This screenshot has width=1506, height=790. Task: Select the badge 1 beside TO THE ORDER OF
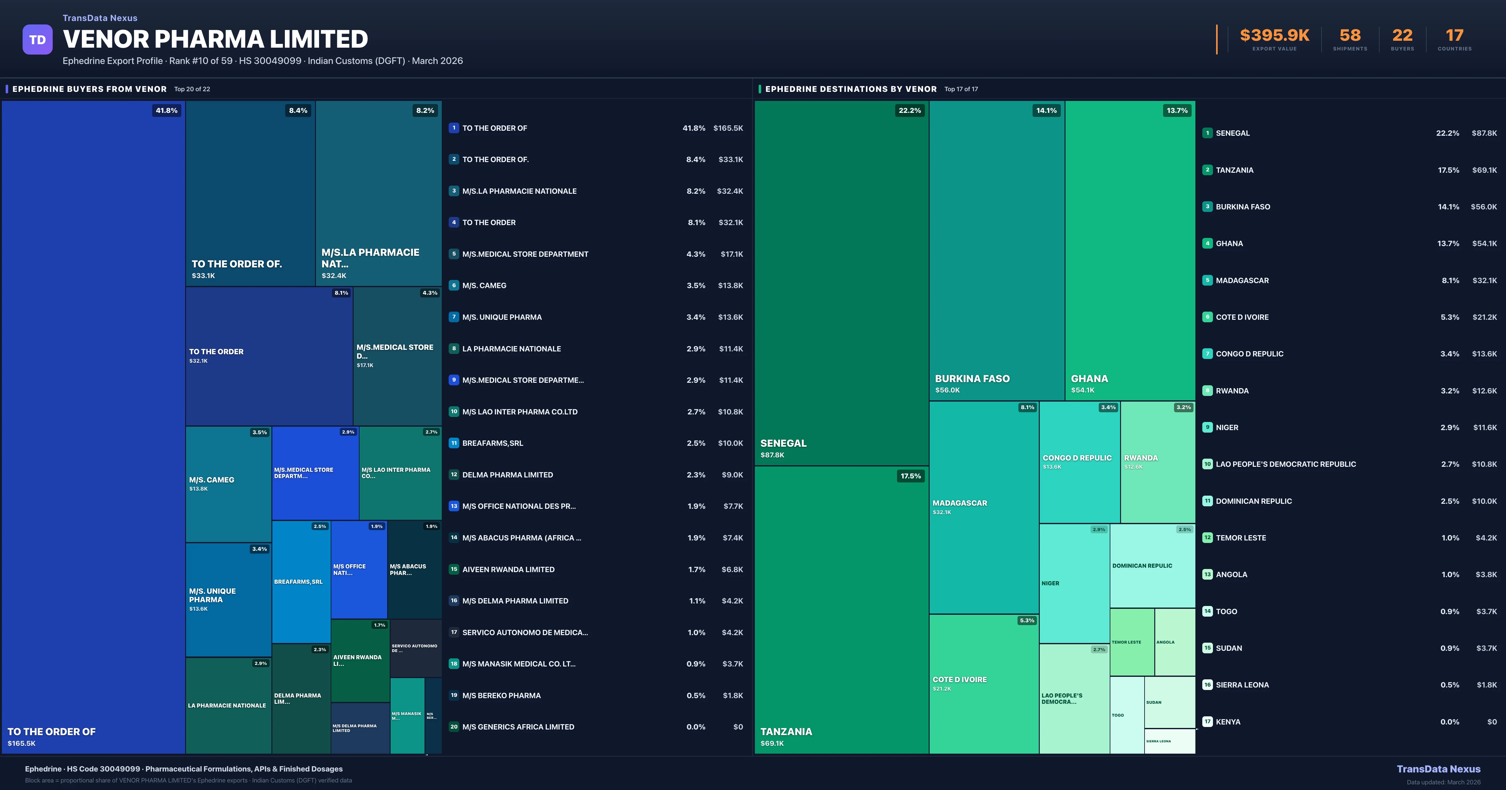point(454,127)
